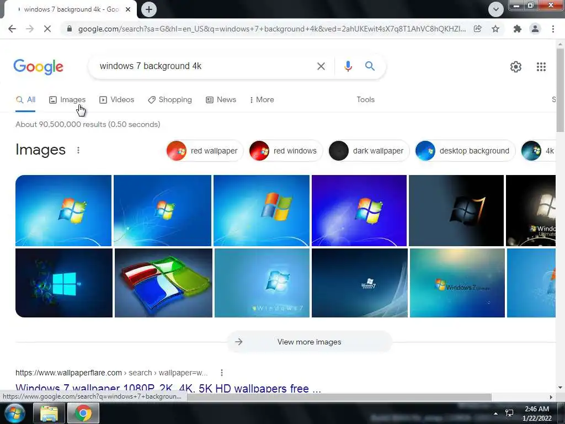Switch to the Images tab
Screen dimensions: 565x424
(x=67, y=100)
